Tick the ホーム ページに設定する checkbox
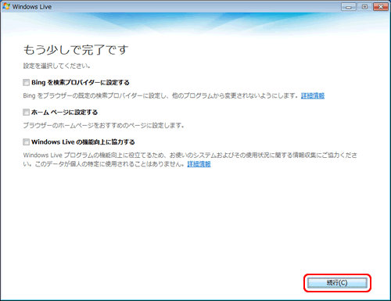The width and height of the screenshot is (391, 301). (26, 113)
